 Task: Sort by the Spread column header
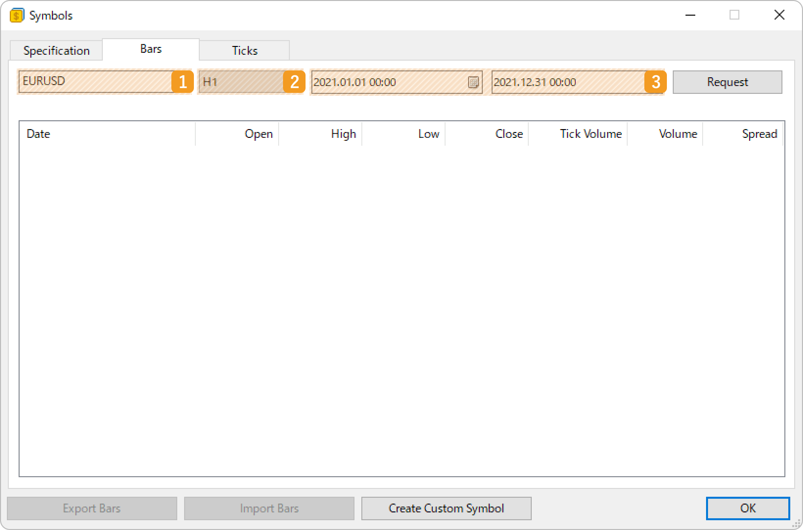pos(743,134)
